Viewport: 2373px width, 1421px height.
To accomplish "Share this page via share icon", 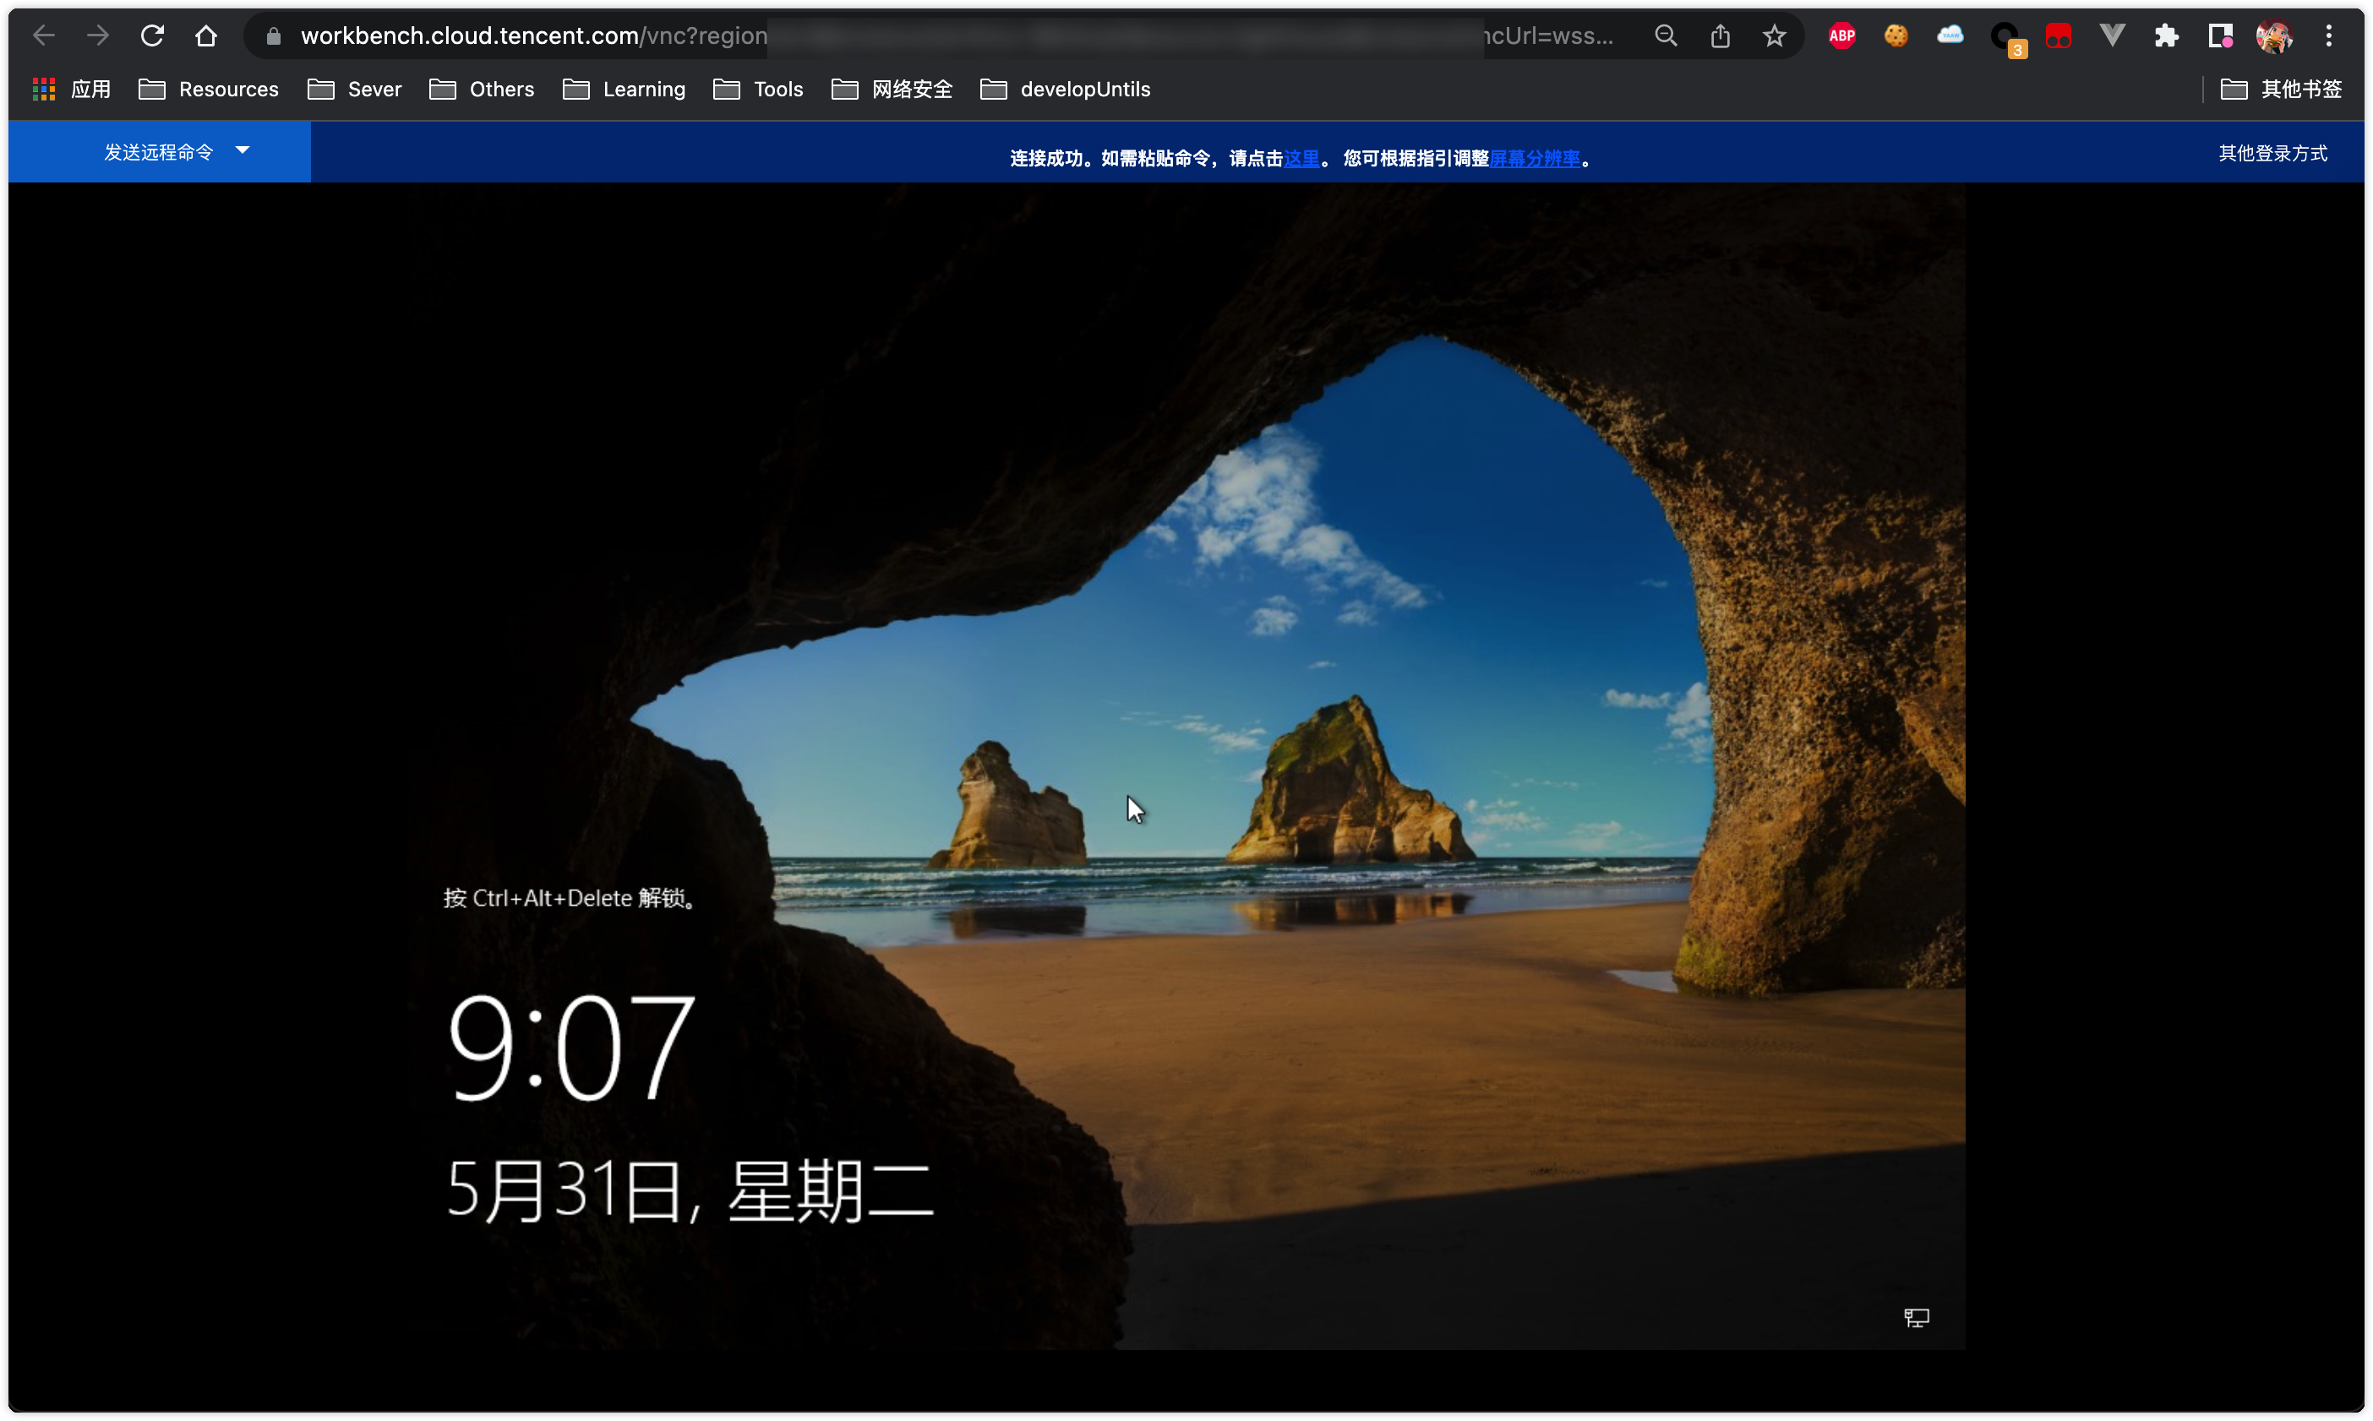I will point(1720,36).
